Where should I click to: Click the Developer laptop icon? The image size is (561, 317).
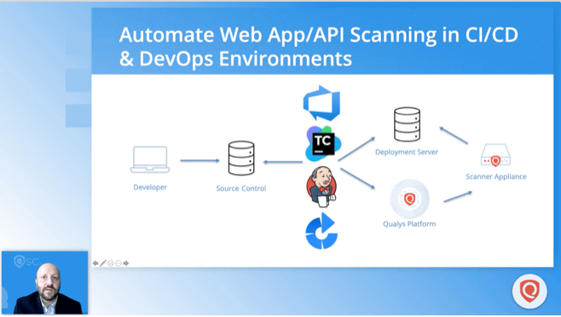coord(150,159)
